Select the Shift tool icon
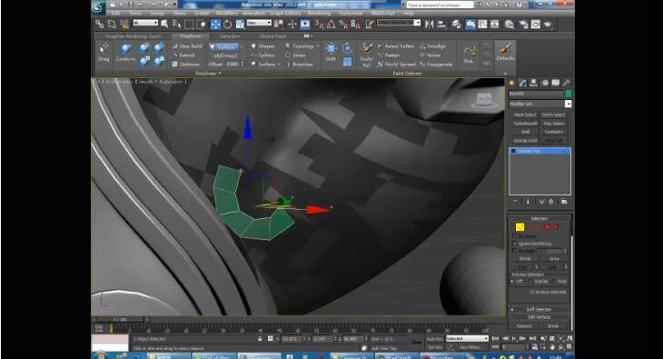Screen dimensions: 663x359 331,53
